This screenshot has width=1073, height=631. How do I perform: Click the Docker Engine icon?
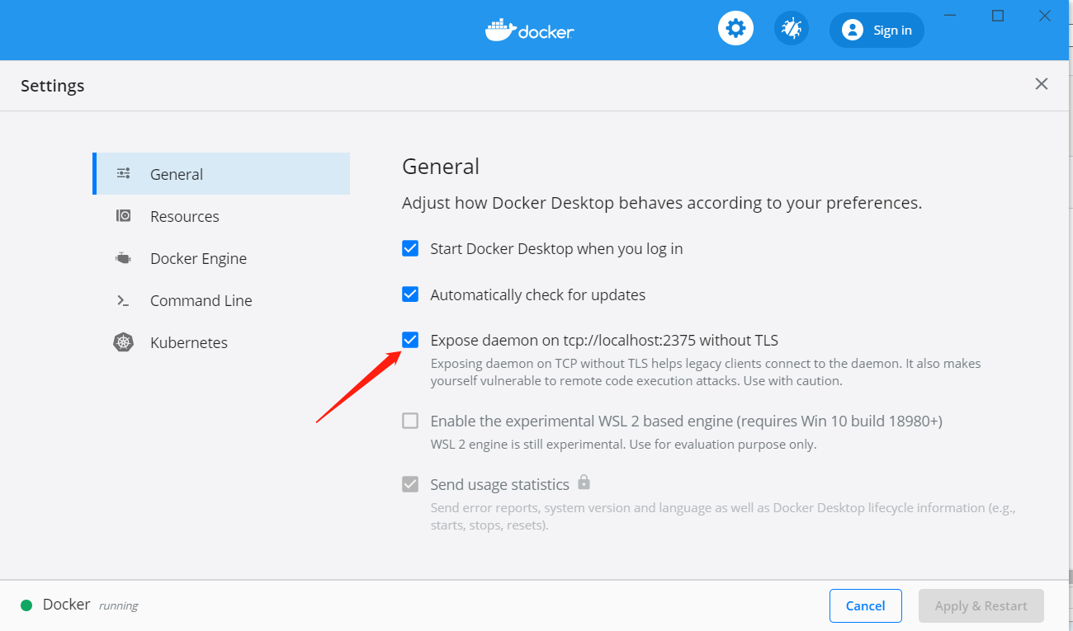[124, 258]
